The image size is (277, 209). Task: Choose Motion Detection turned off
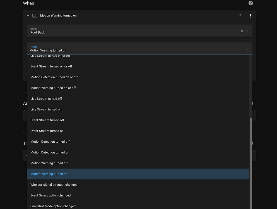click(50, 142)
